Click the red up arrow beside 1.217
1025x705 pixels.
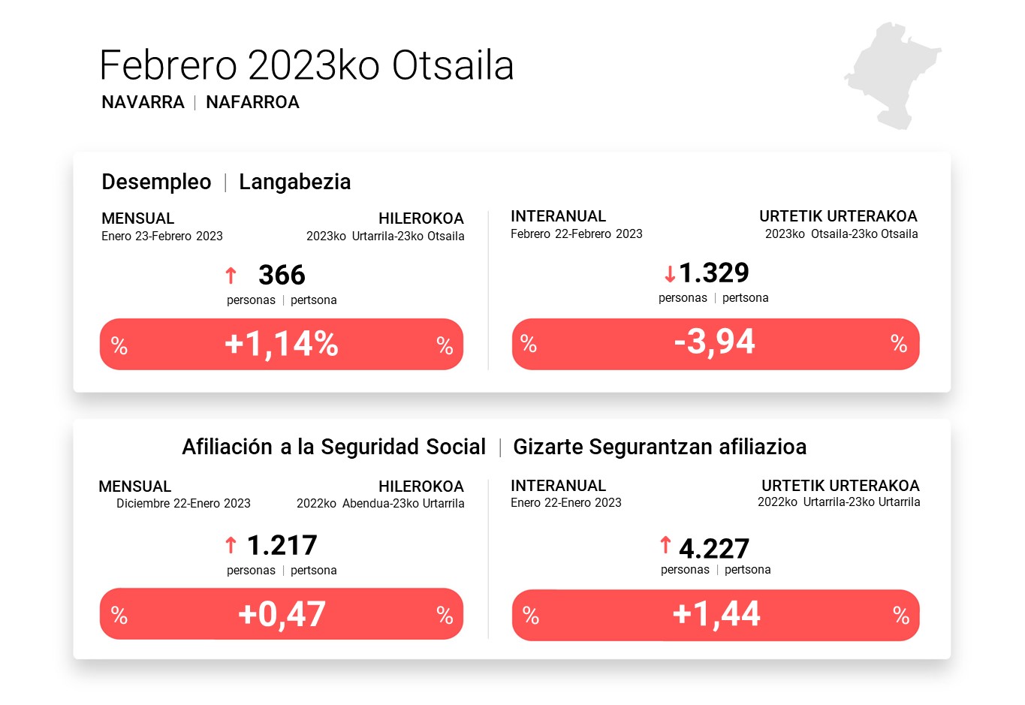click(x=231, y=545)
